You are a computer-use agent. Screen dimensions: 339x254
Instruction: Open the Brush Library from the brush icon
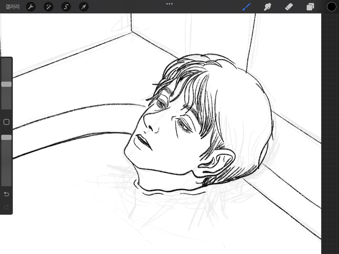[x=246, y=6]
